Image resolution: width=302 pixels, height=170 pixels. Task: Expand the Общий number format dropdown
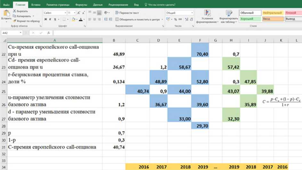192,13
